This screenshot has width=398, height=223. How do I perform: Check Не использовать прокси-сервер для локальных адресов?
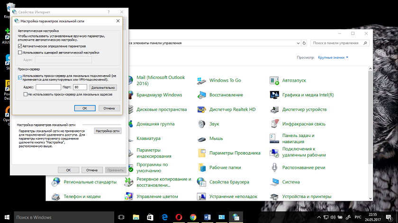point(26,94)
